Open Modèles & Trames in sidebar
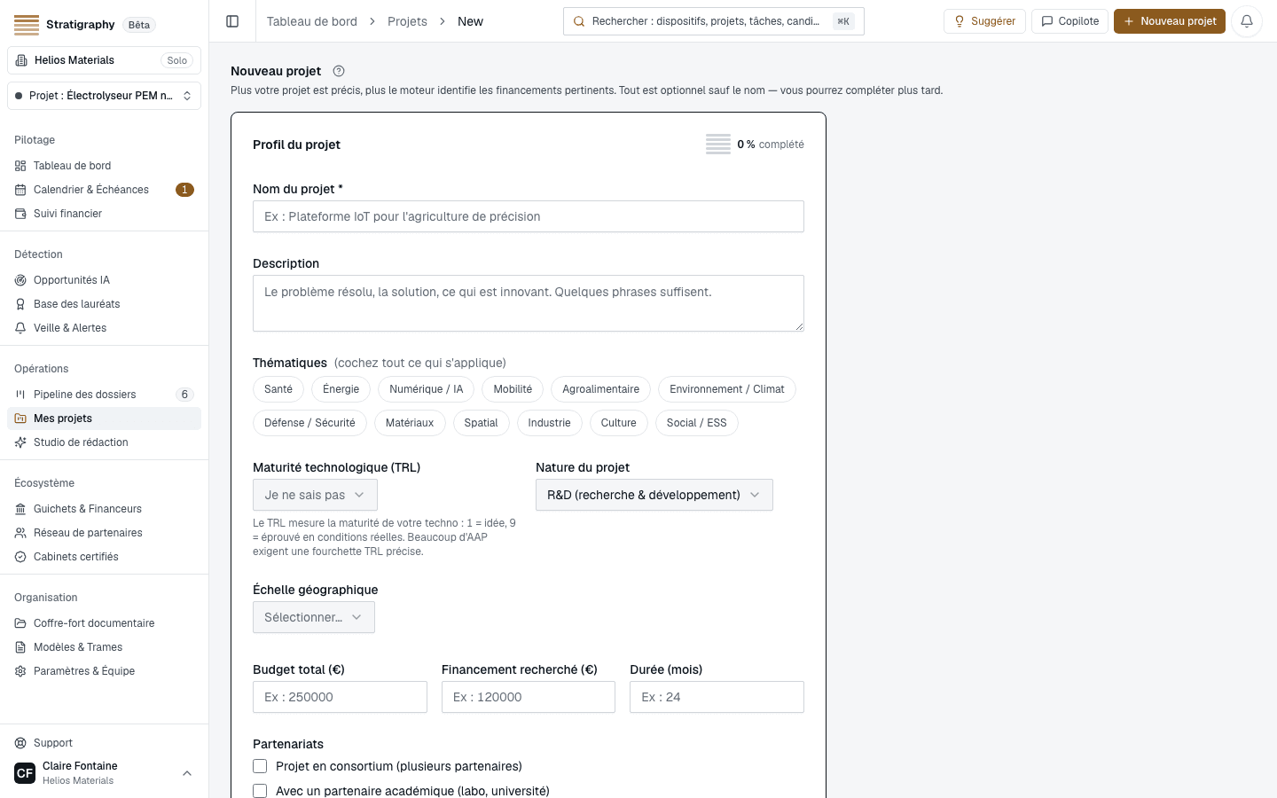Screen dimensions: 1277x798 pos(104,647)
